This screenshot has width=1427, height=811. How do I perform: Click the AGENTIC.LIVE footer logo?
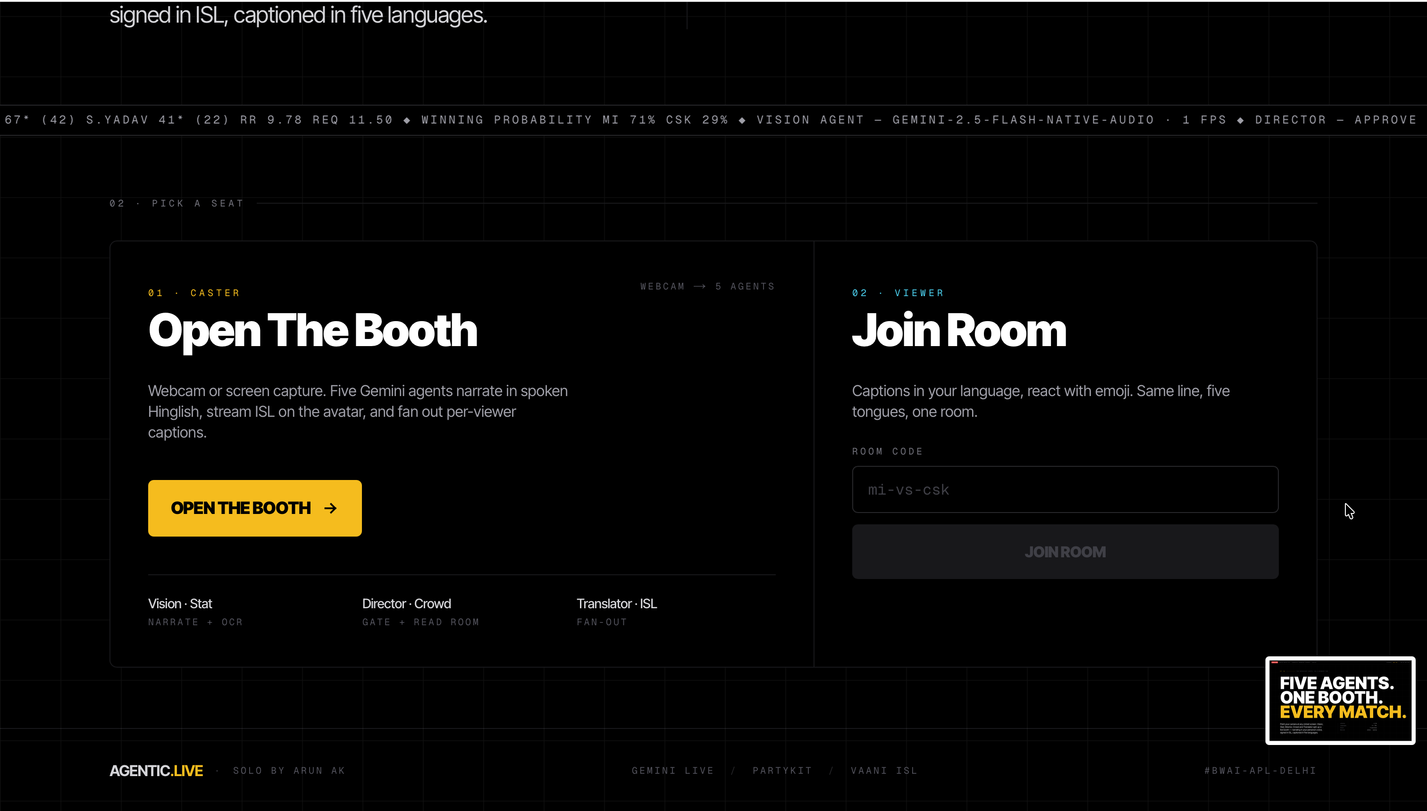(156, 771)
